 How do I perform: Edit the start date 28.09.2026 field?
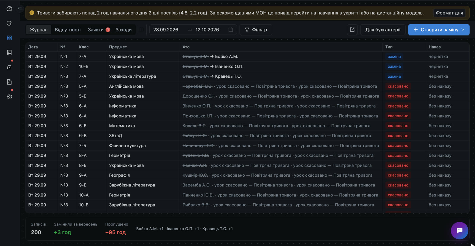tap(166, 30)
